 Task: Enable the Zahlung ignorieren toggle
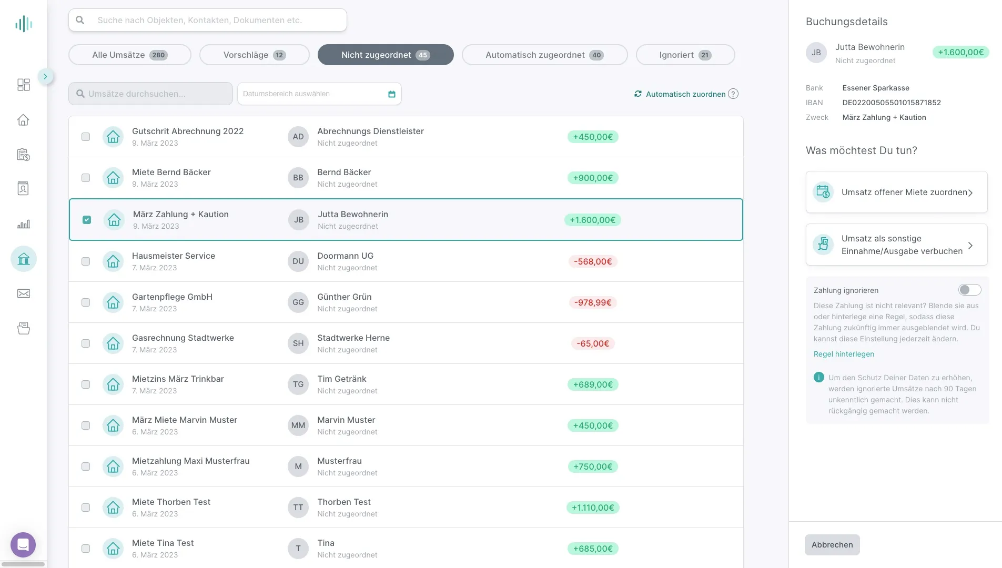pos(969,290)
